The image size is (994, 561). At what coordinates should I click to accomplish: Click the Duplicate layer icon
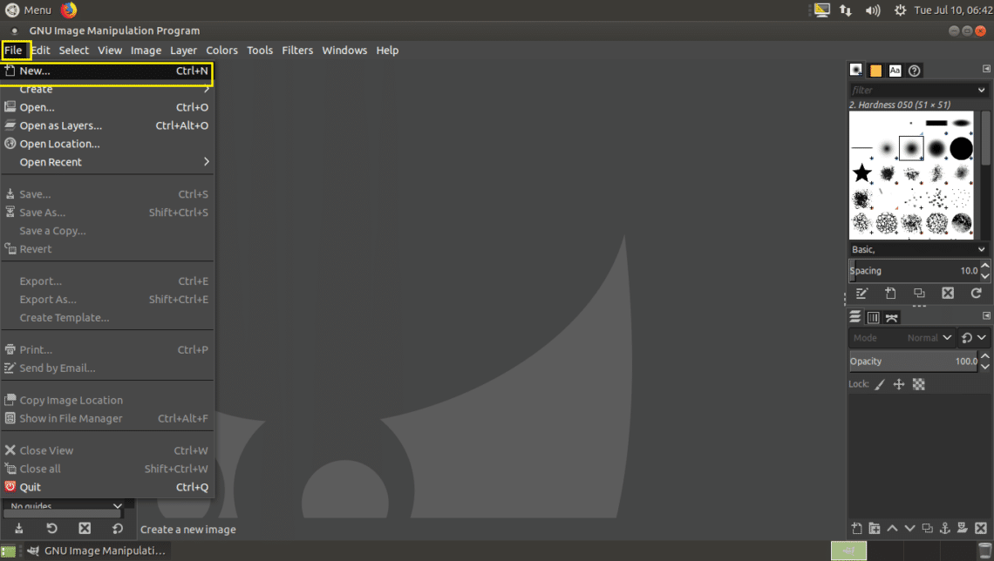(928, 528)
